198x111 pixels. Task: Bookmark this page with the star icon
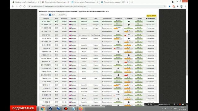[x=165, y=6]
